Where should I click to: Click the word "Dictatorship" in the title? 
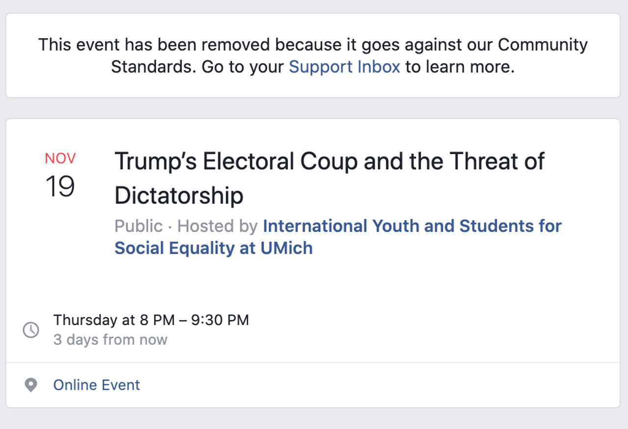click(179, 196)
